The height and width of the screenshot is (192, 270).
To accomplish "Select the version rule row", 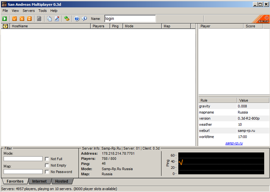I will (x=234, y=118).
